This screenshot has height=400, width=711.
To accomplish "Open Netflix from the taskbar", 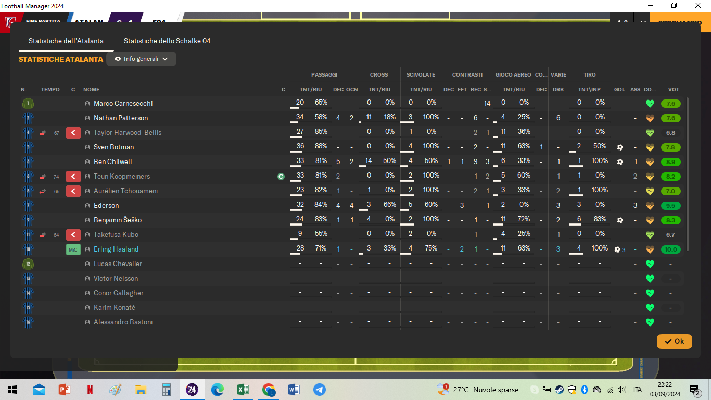I will [90, 390].
